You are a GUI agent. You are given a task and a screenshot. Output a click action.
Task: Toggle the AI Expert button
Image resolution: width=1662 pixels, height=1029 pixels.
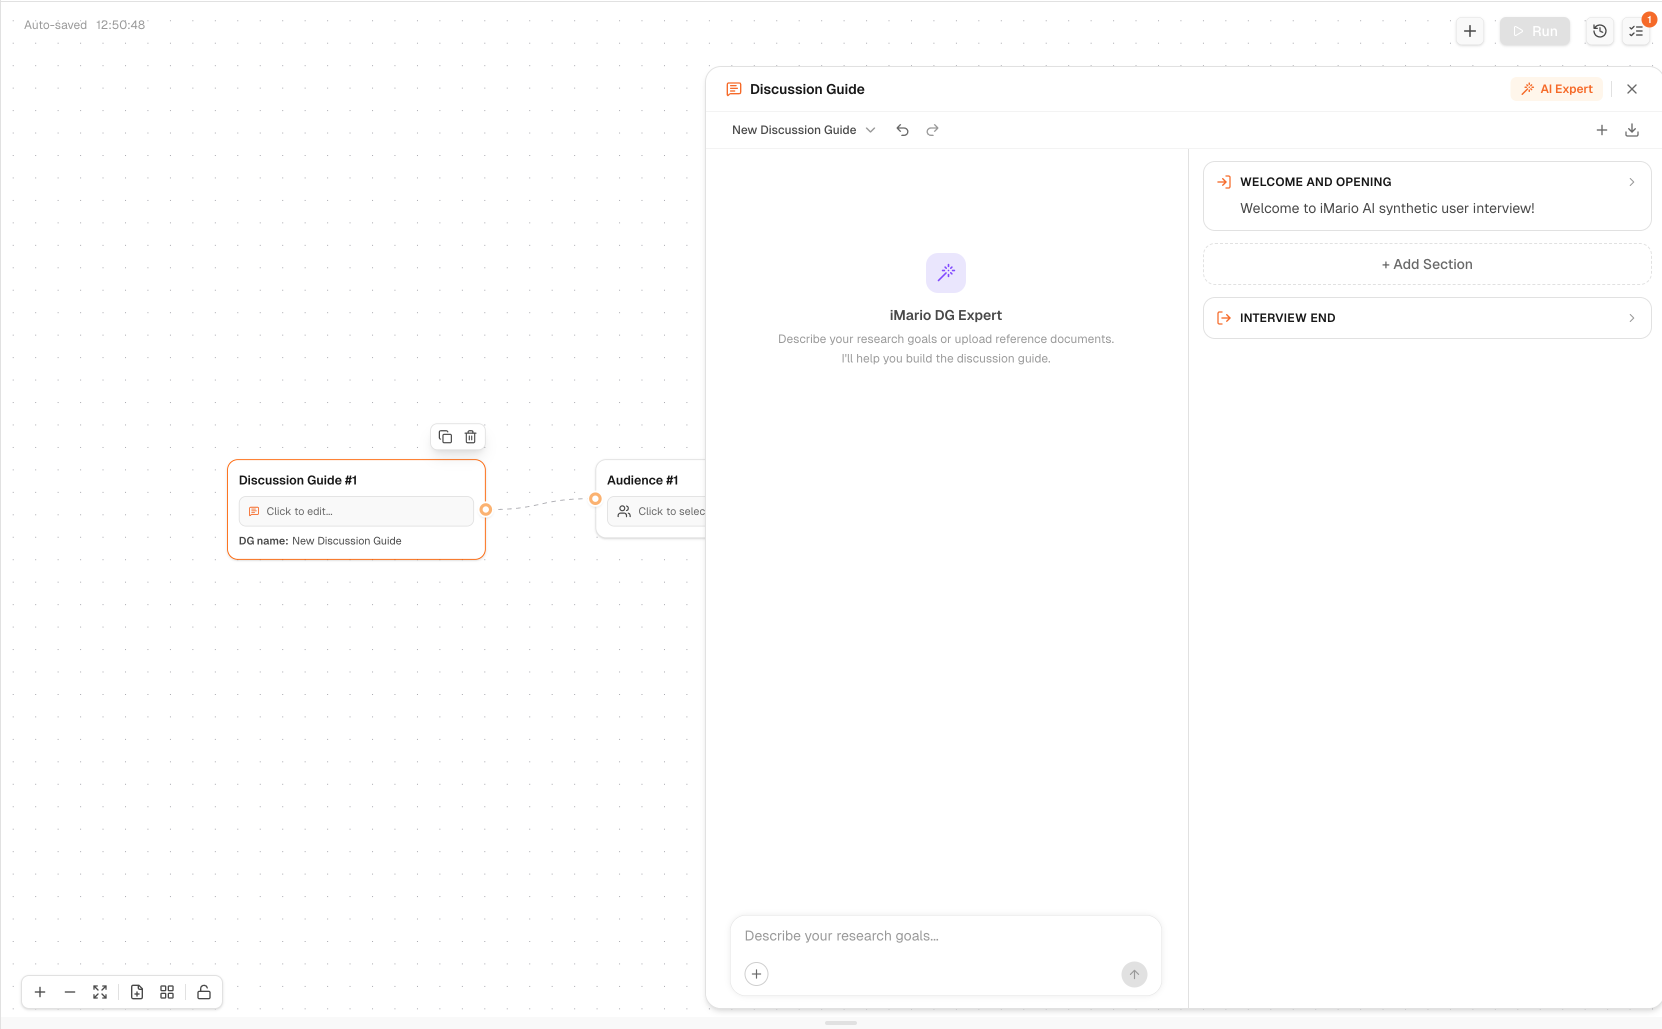(1556, 89)
